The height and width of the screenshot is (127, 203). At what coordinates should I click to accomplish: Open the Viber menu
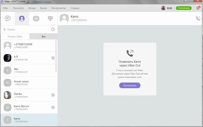coord(5,8)
